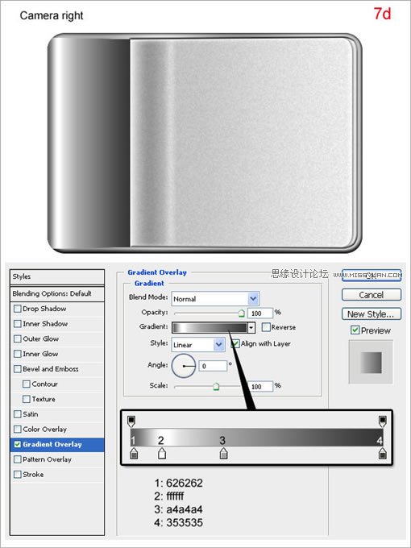Tick the Bevel and Emboss checkbox
411x548 pixels.
(18, 369)
